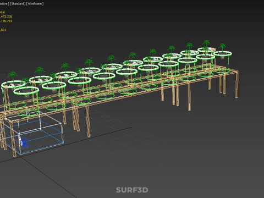
Task: Open the [Wireframe] viewport display menu
Action: (x=35, y=4)
